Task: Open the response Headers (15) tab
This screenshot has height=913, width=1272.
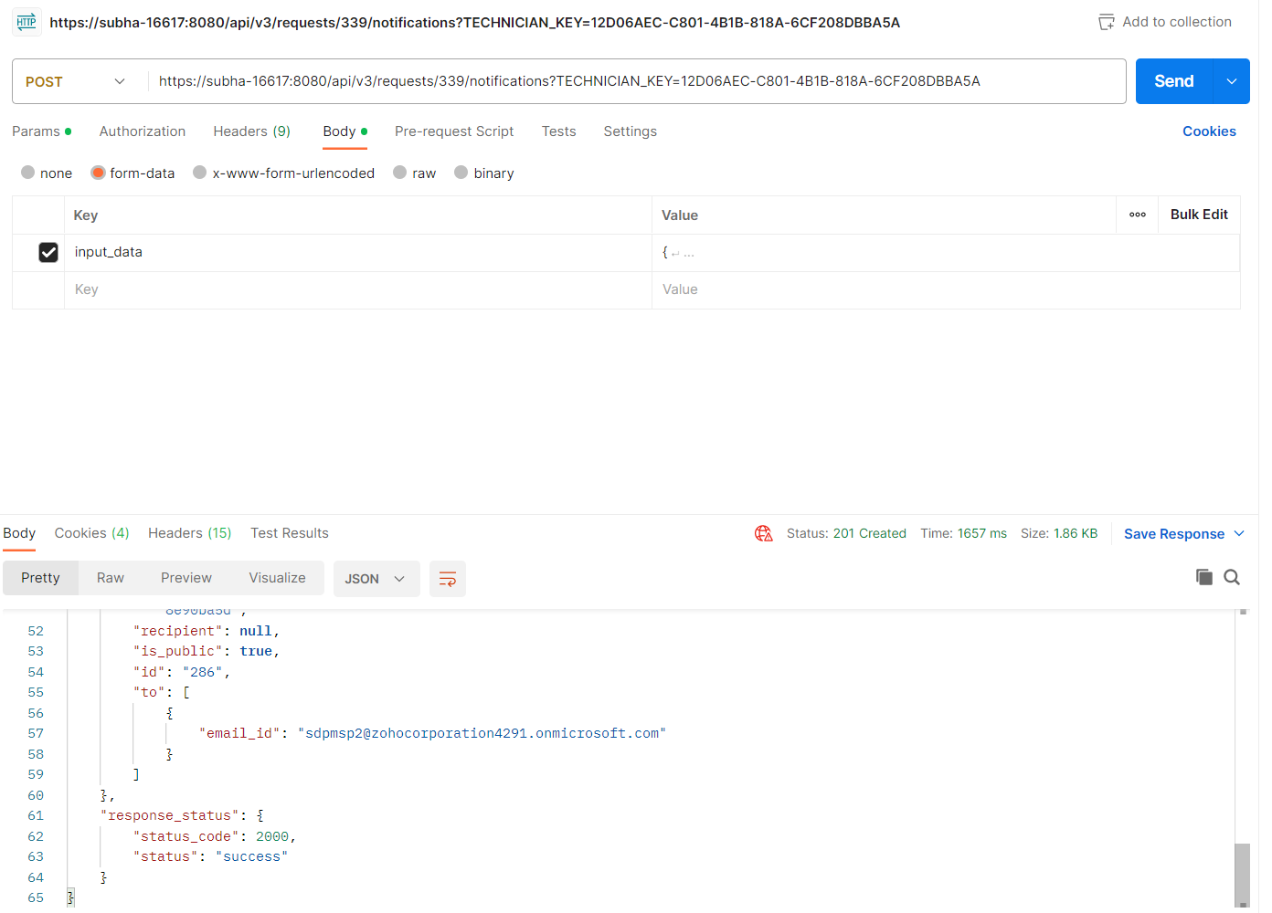Action: coord(189,533)
